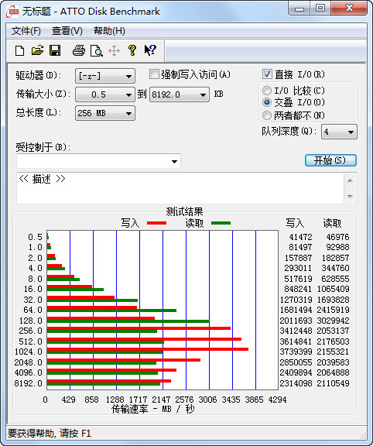Click write value 3739399
Screen dimensions: 373x446
(x=296, y=352)
